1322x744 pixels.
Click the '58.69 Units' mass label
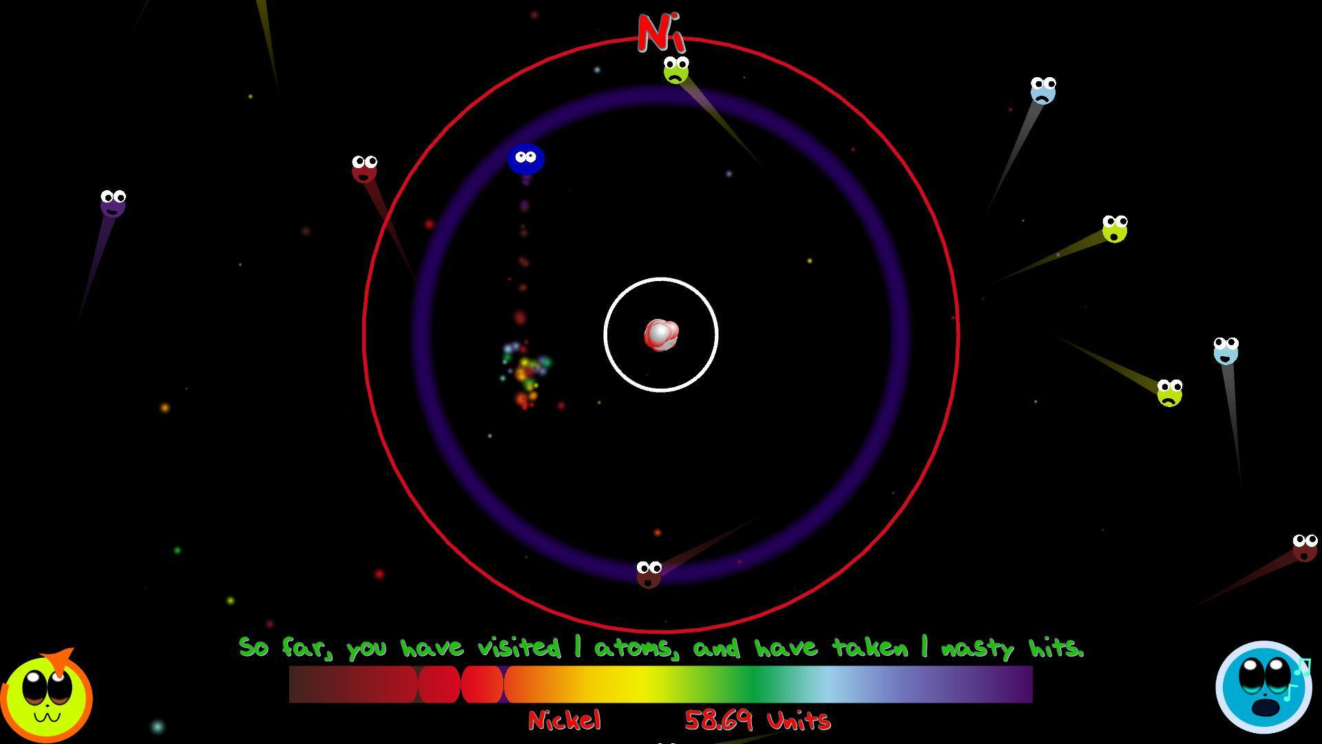[x=758, y=721]
